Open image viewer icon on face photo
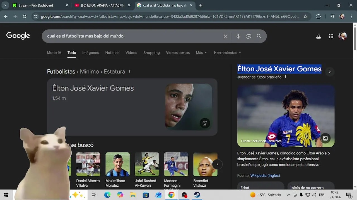This screenshot has width=357, height=200. click(205, 123)
